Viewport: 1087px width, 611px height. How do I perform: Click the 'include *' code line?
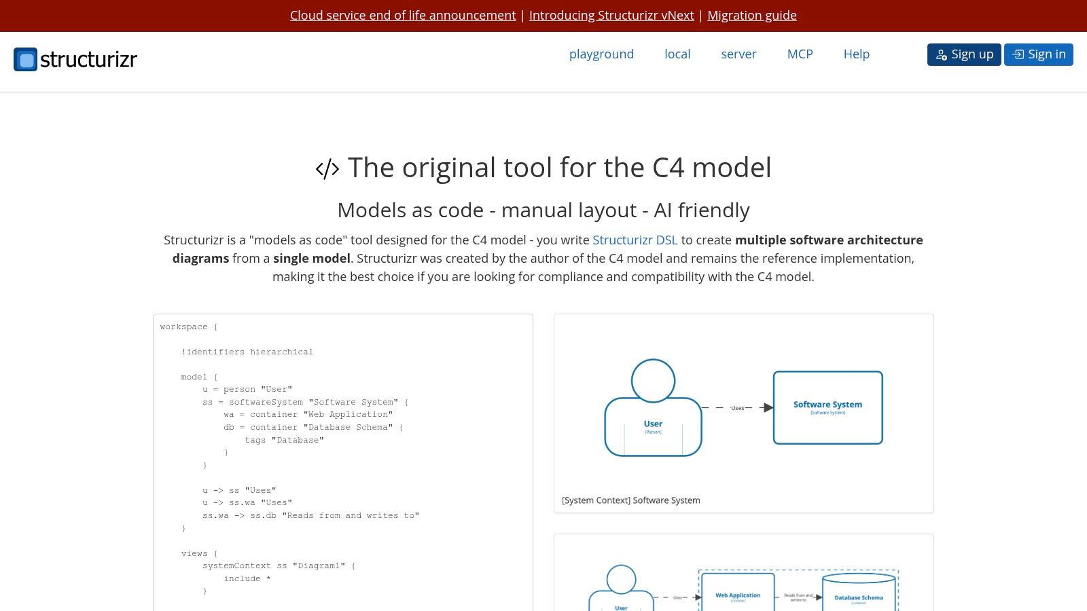pos(247,578)
